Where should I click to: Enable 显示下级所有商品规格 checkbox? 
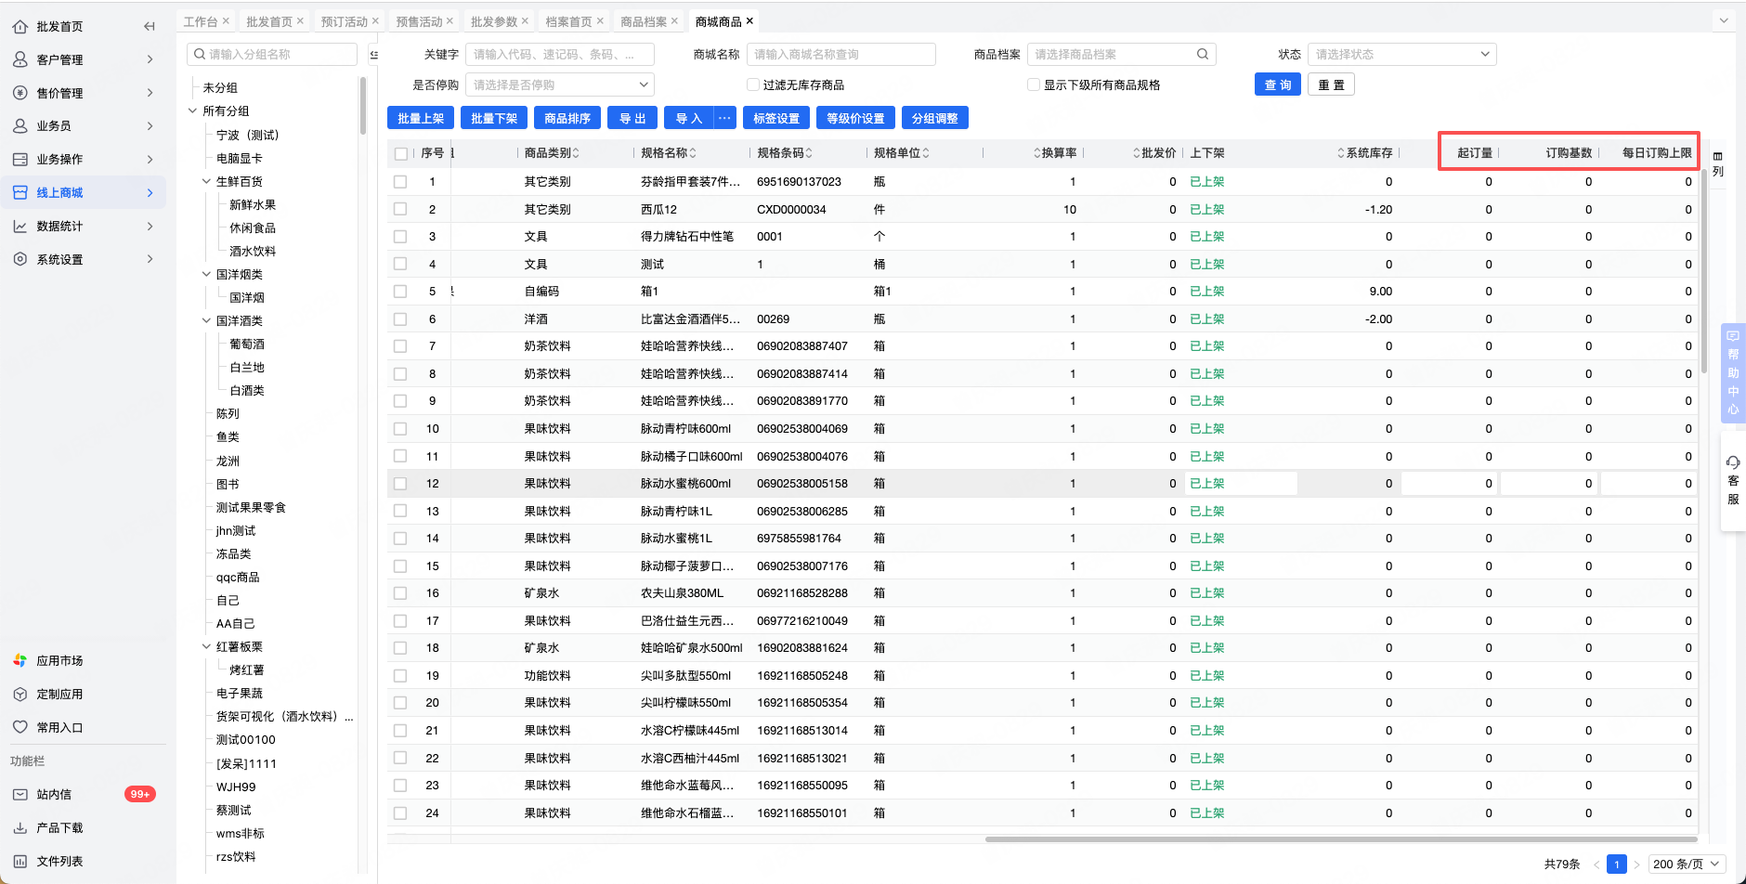pos(1034,84)
